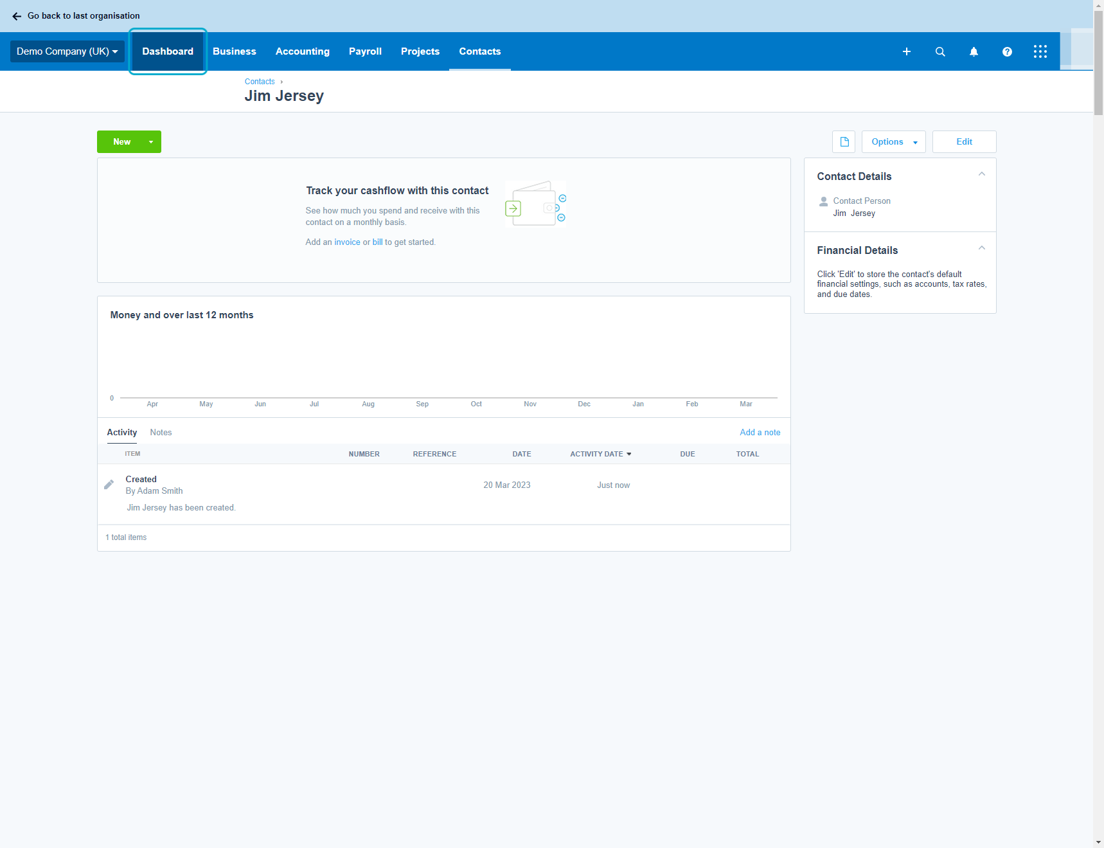Click the Number column header

point(364,454)
